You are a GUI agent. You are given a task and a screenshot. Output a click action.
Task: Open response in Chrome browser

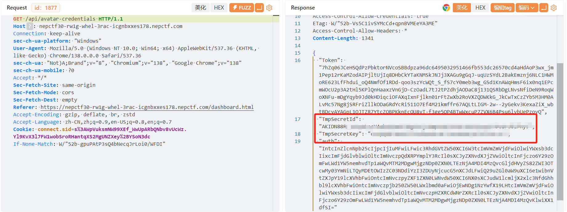point(446,8)
